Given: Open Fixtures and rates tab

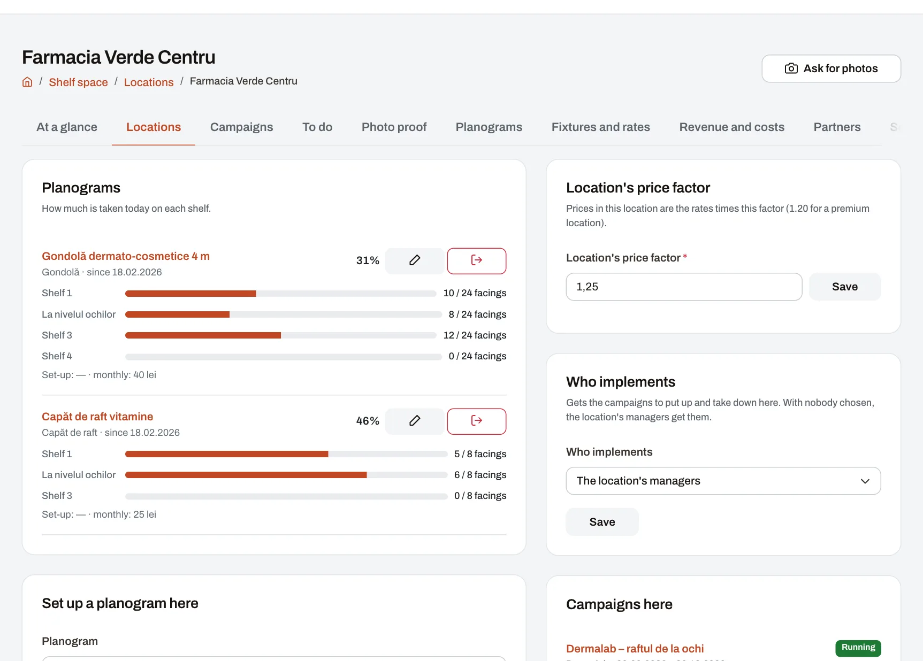Looking at the screenshot, I should [601, 127].
